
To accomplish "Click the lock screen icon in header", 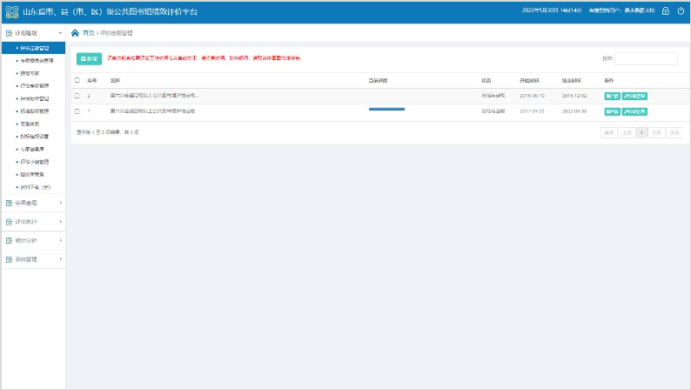I will coord(666,11).
